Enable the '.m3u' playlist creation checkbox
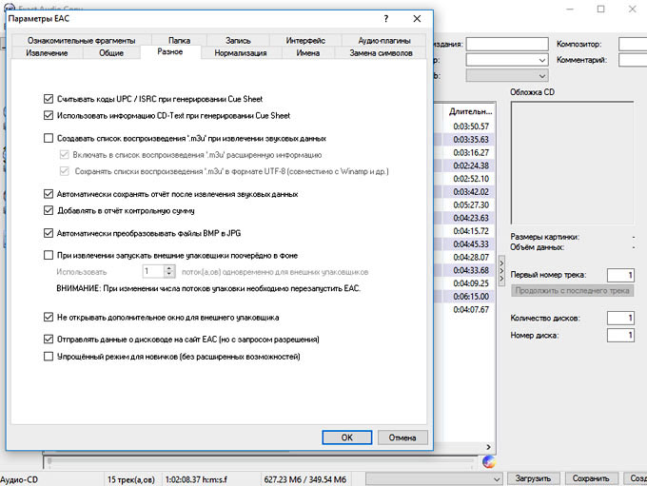This screenshot has height=486, width=647. point(49,138)
